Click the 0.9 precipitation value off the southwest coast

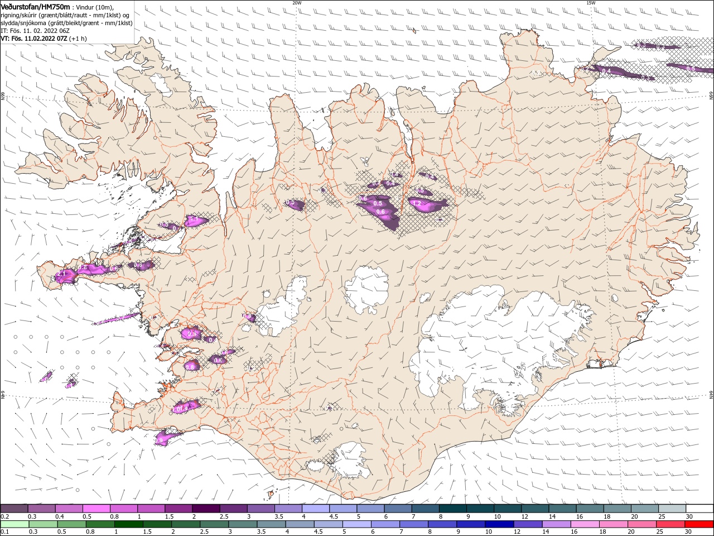click(x=158, y=441)
